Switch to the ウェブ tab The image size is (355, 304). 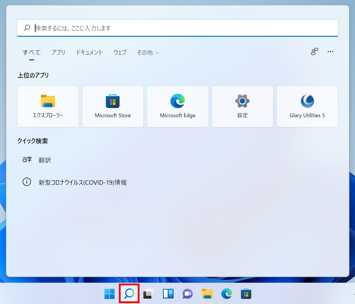[x=120, y=52]
